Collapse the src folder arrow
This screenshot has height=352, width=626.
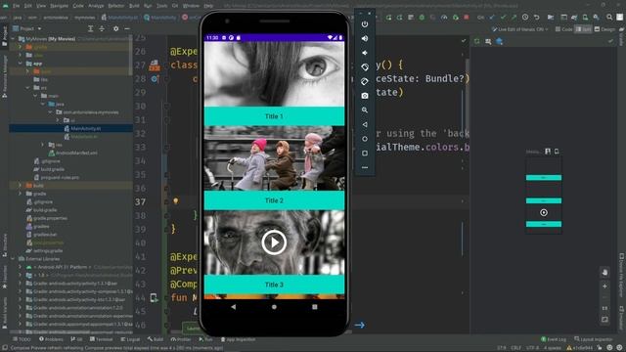28,88
